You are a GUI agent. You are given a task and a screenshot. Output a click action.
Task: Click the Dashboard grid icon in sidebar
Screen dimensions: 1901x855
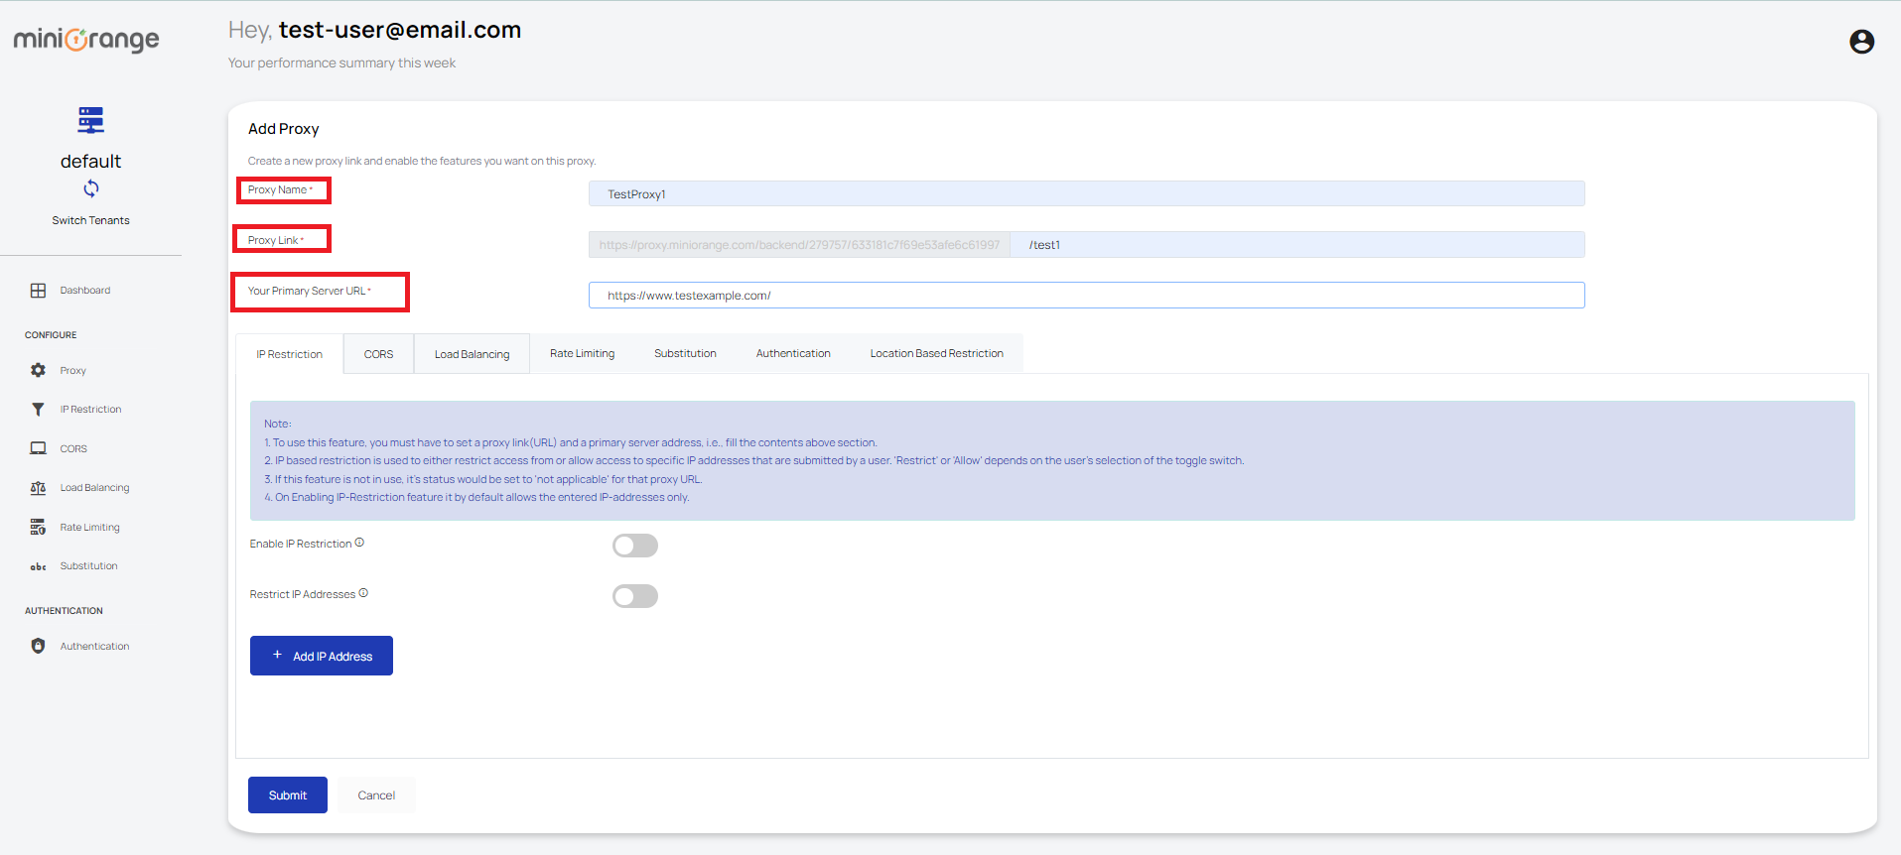(x=38, y=291)
